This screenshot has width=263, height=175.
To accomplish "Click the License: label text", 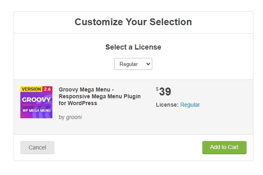I will tap(167, 105).
